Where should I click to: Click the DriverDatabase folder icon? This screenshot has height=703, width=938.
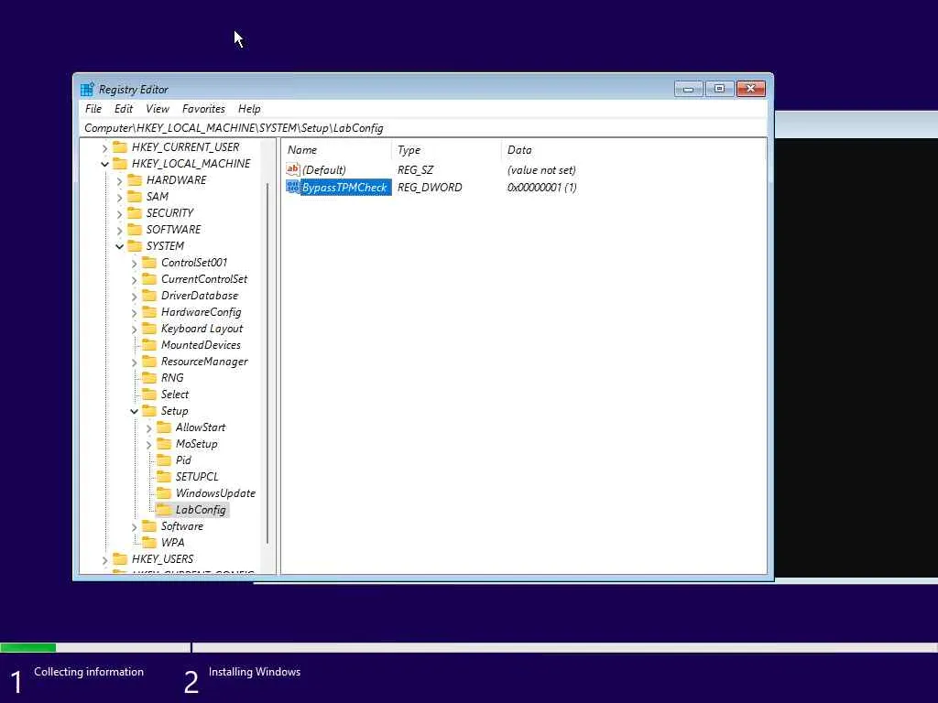(149, 296)
